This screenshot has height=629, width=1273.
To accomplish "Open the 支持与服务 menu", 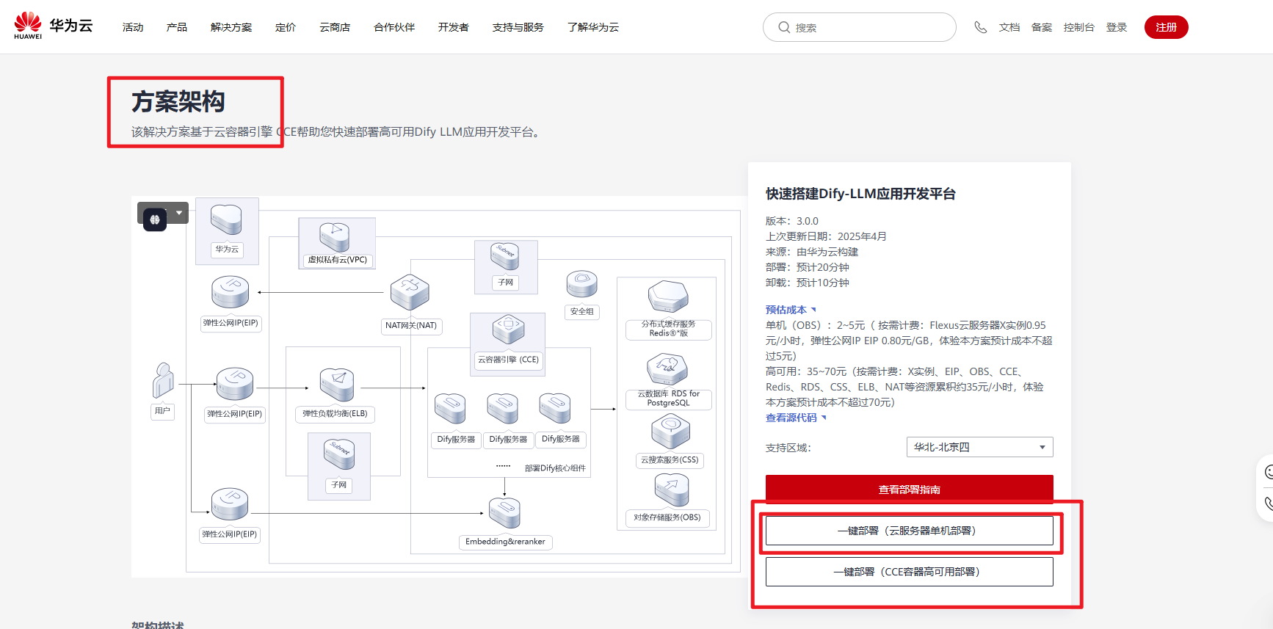I will coord(518,27).
